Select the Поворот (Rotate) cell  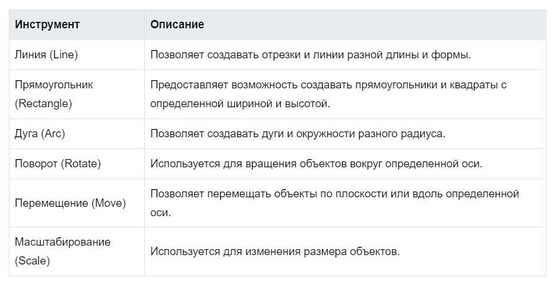[77, 164]
